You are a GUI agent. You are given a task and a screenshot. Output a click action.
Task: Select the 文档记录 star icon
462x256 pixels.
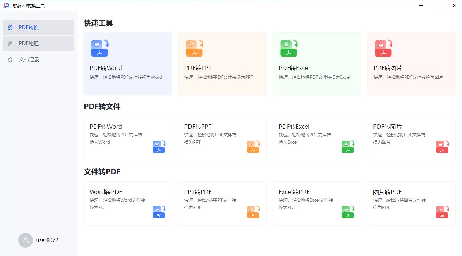click(x=10, y=59)
